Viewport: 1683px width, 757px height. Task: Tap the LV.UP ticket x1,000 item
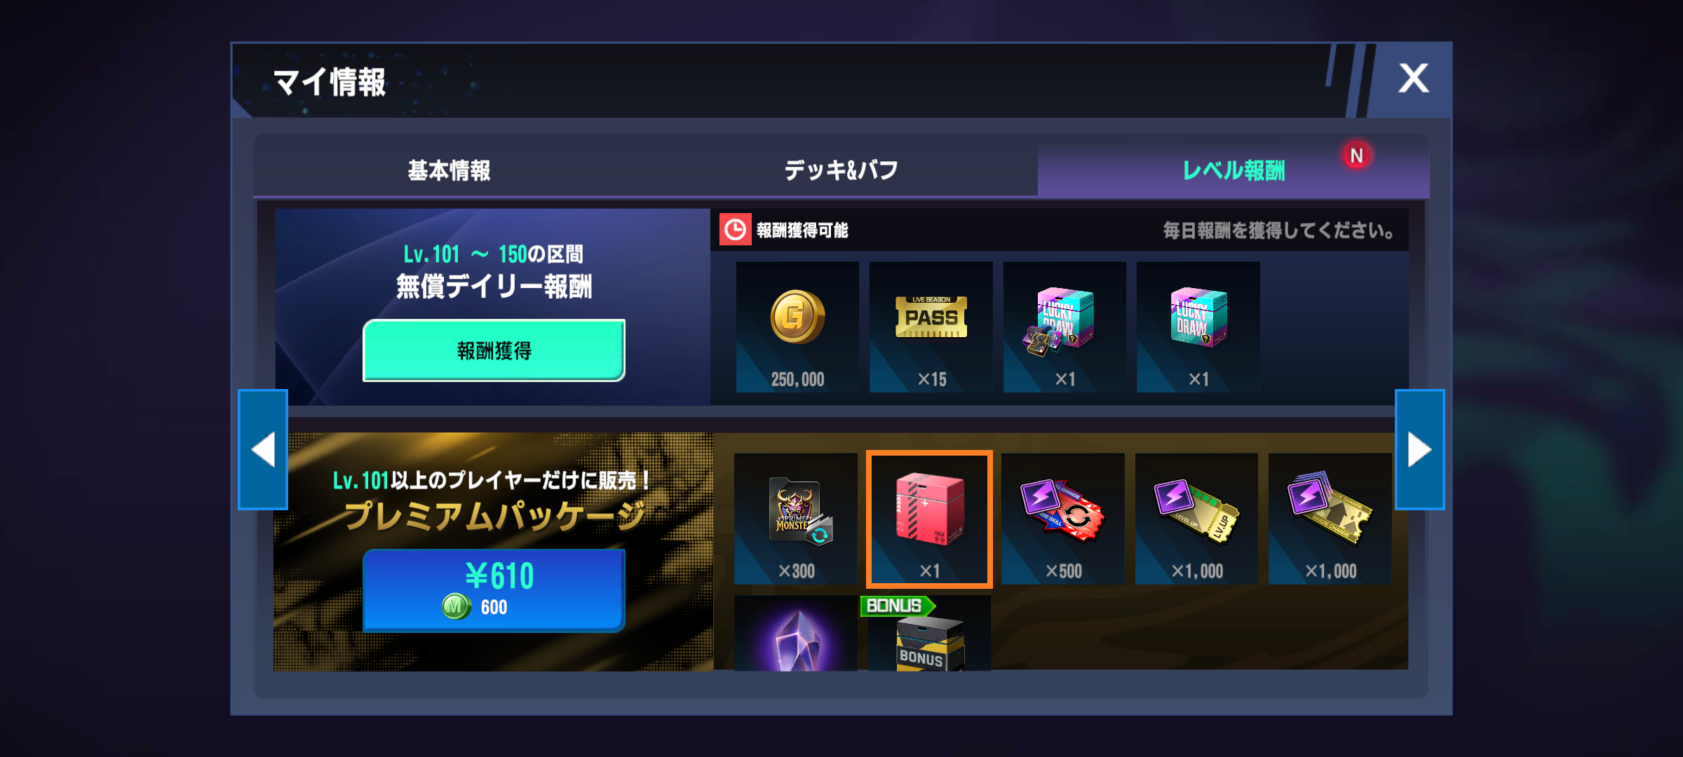click(1196, 519)
